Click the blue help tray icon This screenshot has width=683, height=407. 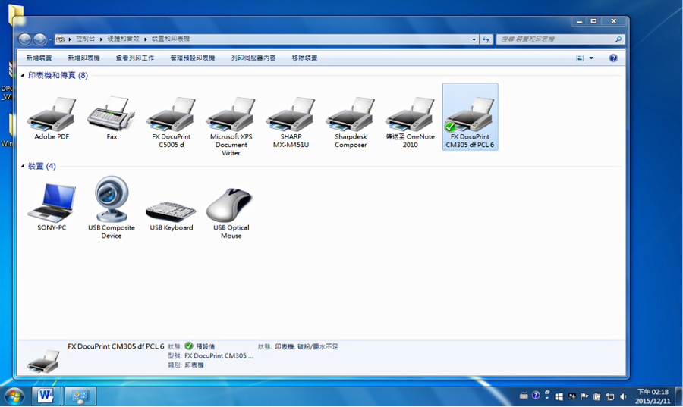[536, 396]
